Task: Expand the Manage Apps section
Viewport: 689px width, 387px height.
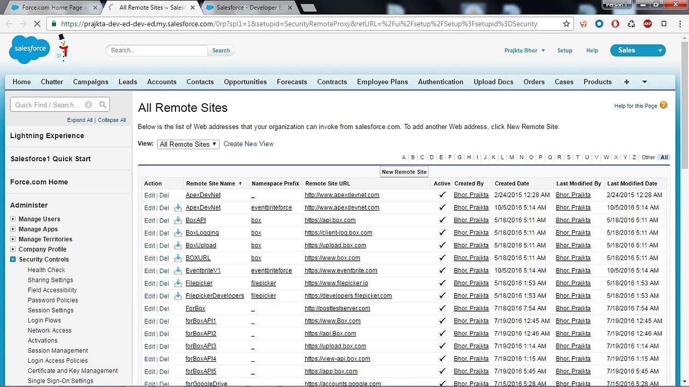Action: pos(13,230)
